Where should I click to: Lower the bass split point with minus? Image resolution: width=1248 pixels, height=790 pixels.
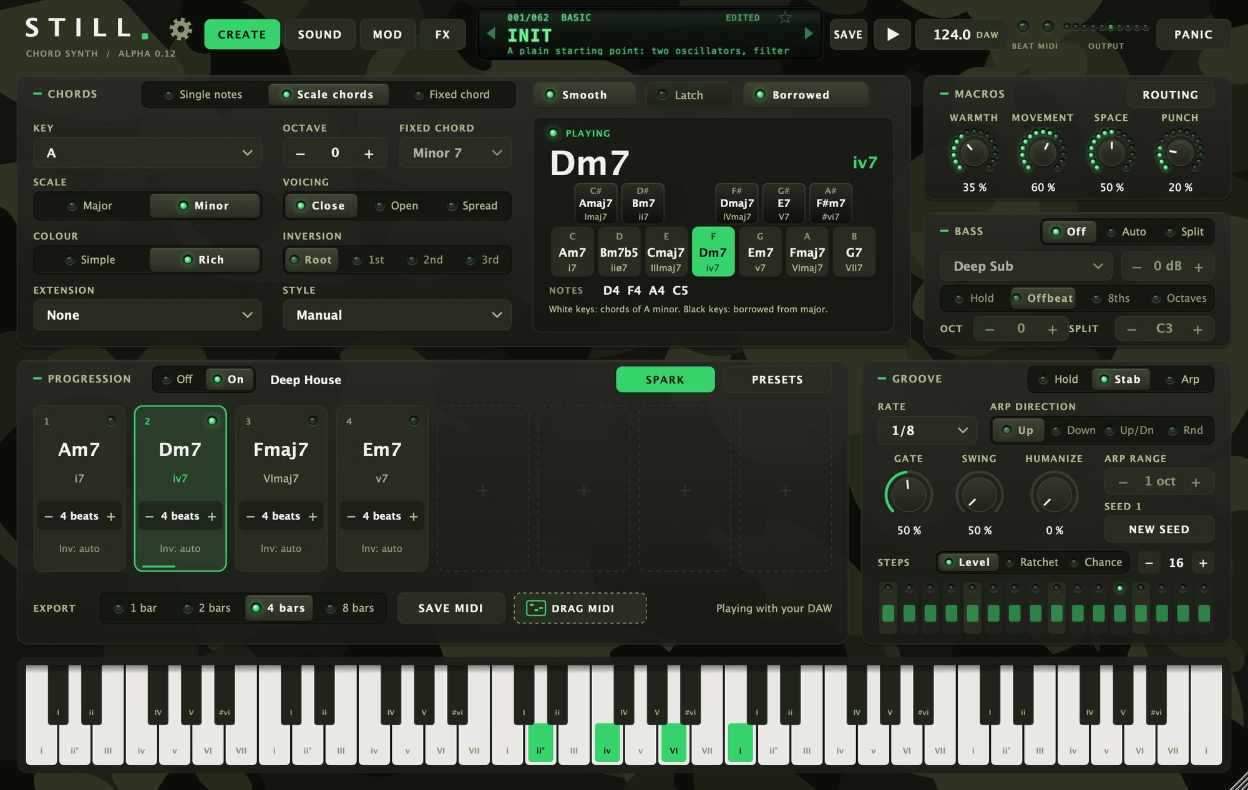[1131, 329]
